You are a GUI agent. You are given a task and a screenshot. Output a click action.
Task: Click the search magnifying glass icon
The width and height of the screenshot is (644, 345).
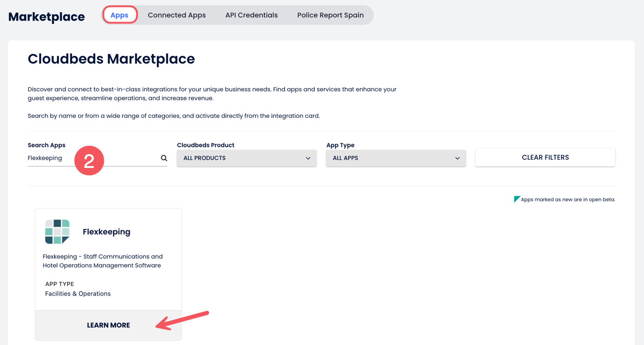pyautogui.click(x=164, y=158)
